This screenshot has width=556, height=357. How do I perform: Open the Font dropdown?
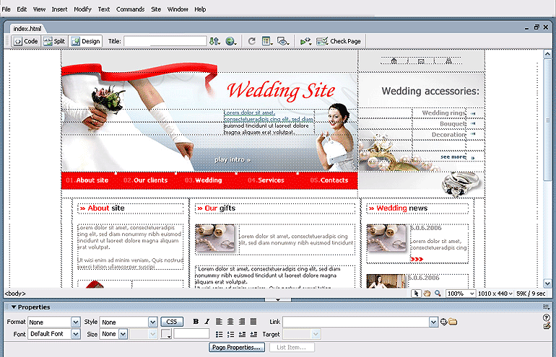coord(76,334)
